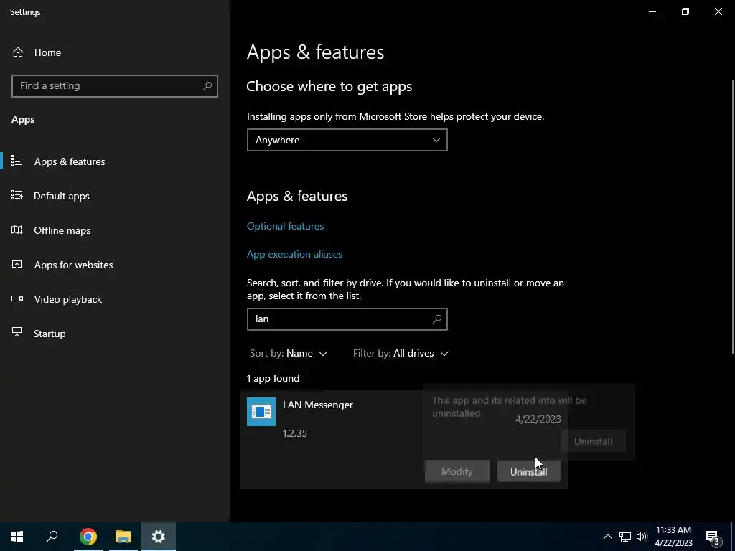This screenshot has height=551, width=735.
Task: Click the settings window scrollbar
Action: pos(732,217)
